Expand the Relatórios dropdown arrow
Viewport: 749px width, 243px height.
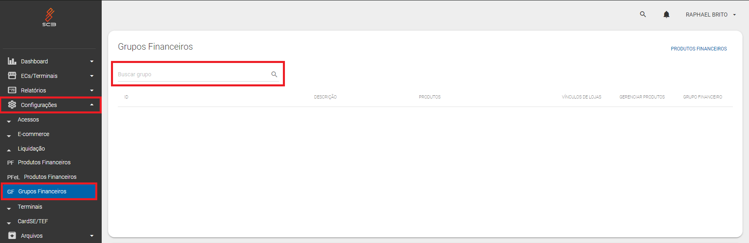click(92, 90)
